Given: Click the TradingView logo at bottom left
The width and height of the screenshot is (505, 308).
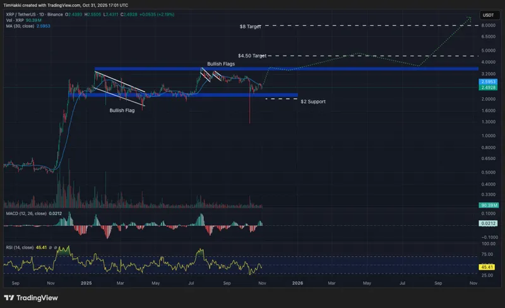Looking at the screenshot, I should (28, 297).
